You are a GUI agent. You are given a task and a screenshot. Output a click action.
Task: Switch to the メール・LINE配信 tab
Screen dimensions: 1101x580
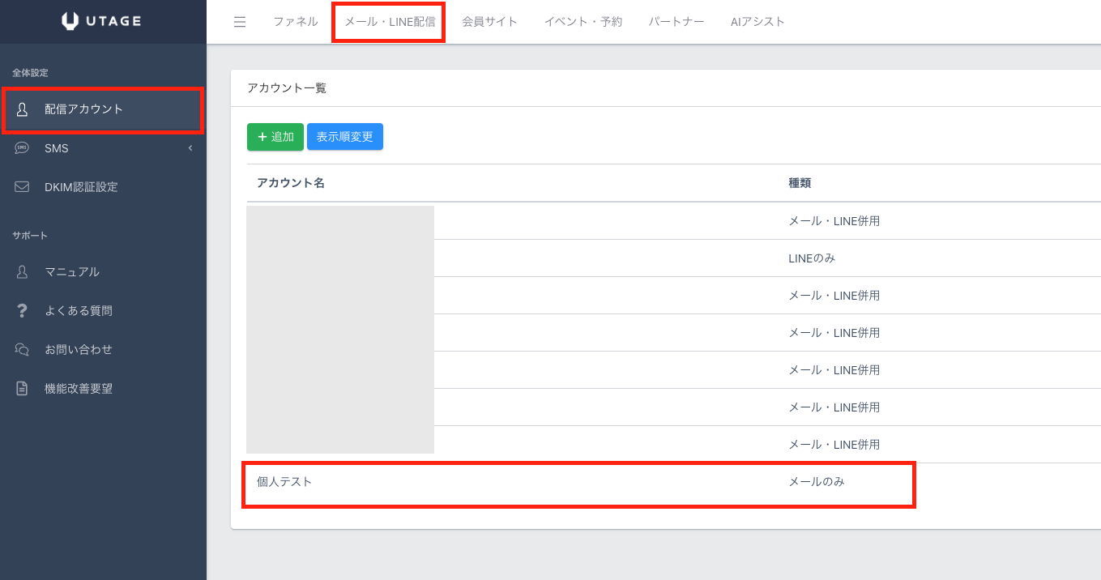point(390,22)
